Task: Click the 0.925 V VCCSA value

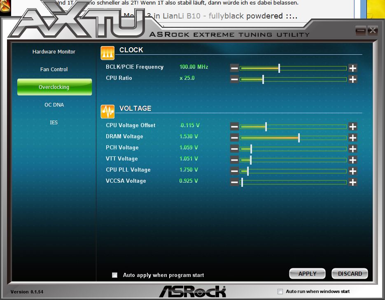Action: 189,181
